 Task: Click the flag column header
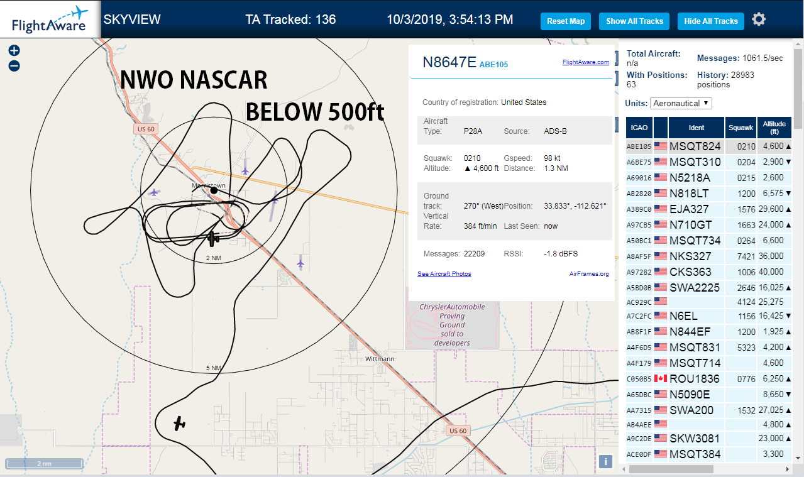[661, 128]
